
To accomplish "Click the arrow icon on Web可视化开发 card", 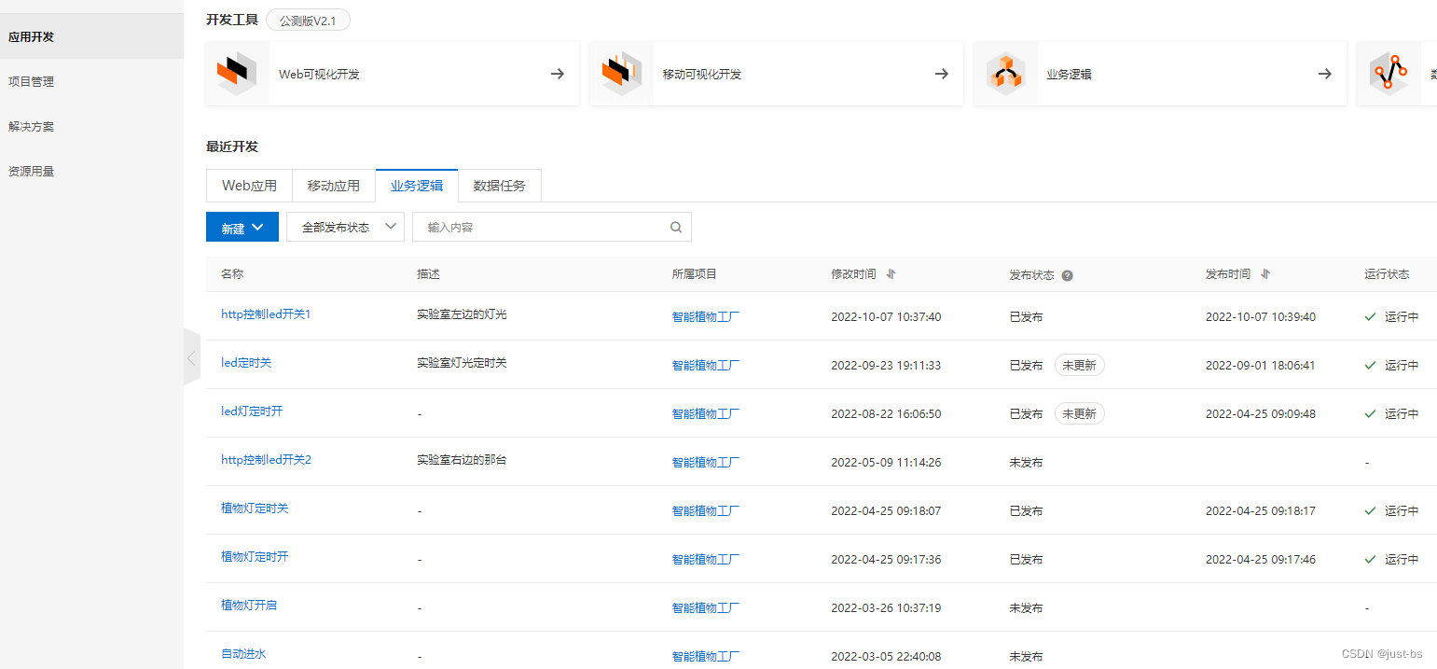I will click(x=557, y=73).
